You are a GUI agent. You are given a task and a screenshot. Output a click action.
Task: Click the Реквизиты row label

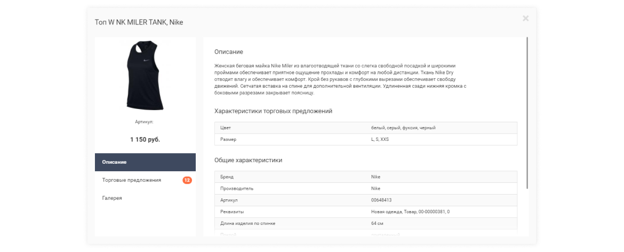pyautogui.click(x=232, y=212)
